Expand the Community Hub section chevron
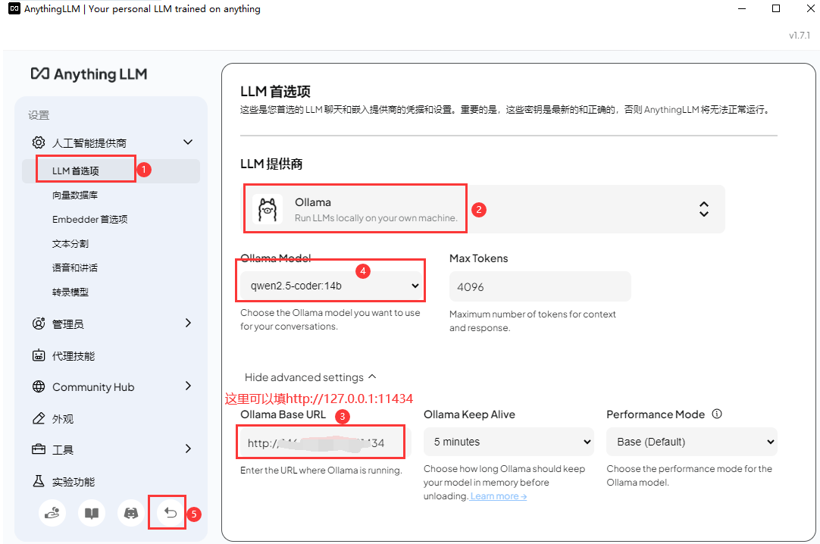 tap(188, 386)
